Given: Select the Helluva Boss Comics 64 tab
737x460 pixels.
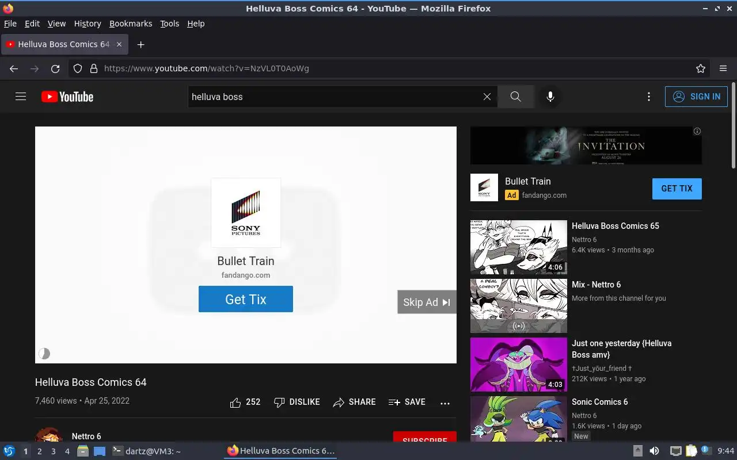Looking at the screenshot, I should pyautogui.click(x=64, y=44).
